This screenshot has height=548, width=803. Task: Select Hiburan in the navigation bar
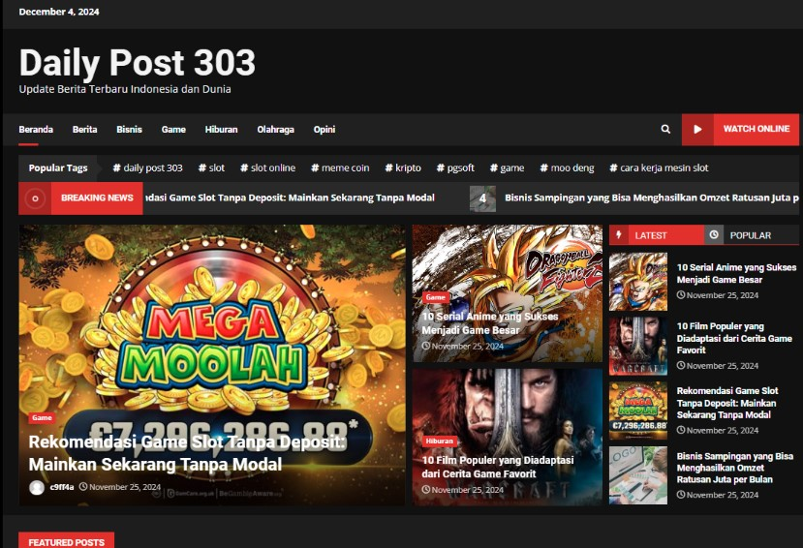[x=221, y=130]
